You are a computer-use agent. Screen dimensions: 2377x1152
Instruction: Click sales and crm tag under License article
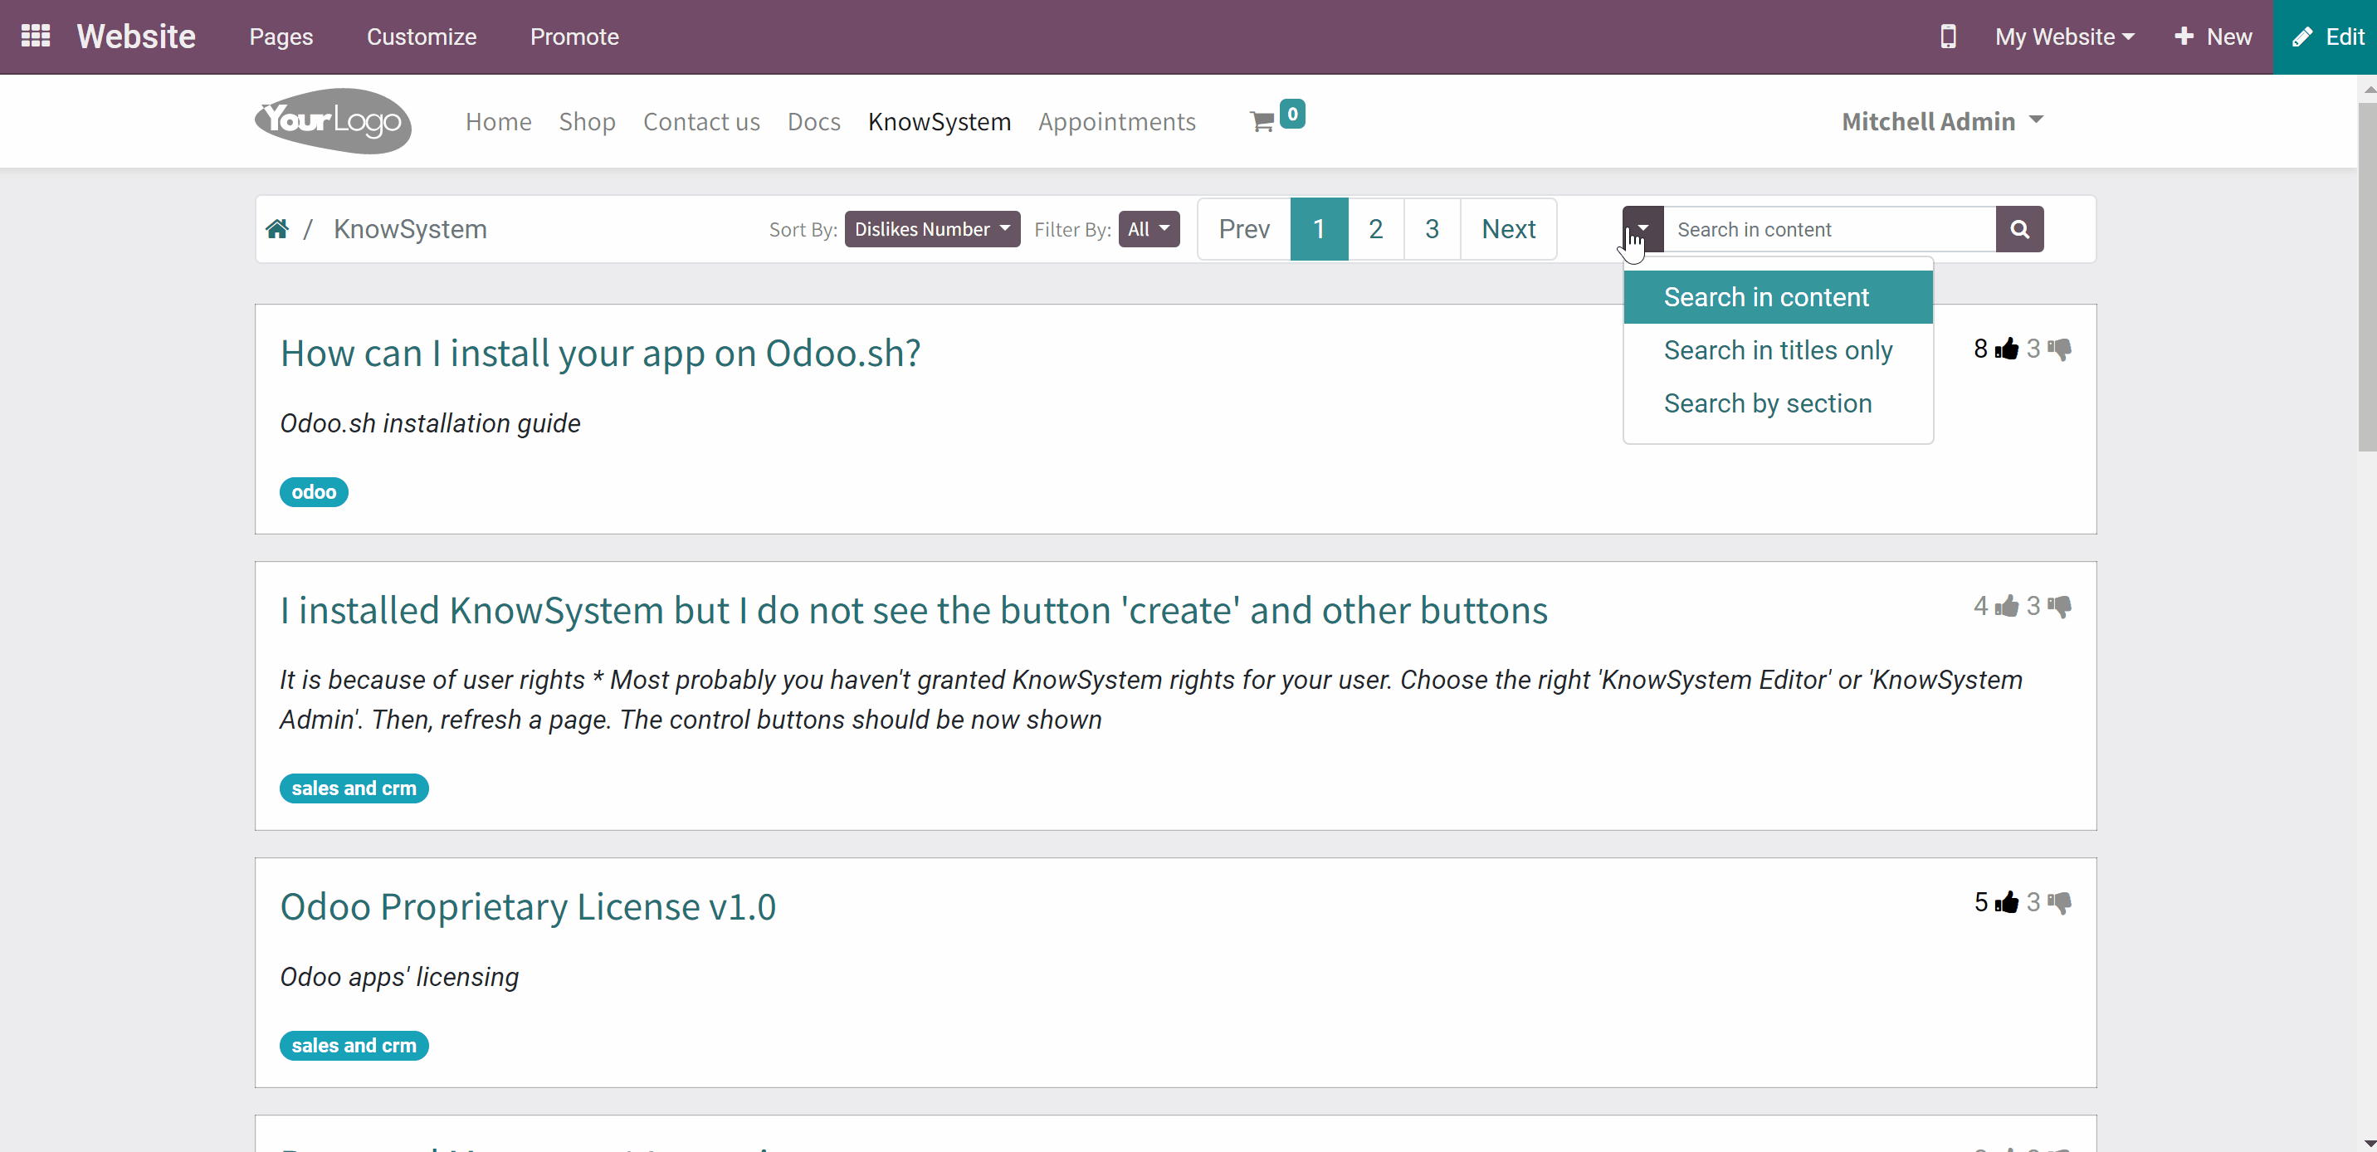[x=354, y=1046]
